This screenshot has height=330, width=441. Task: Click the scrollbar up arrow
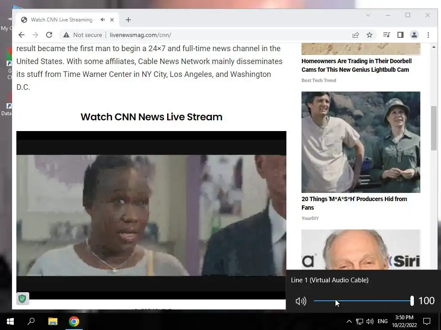click(434, 47)
